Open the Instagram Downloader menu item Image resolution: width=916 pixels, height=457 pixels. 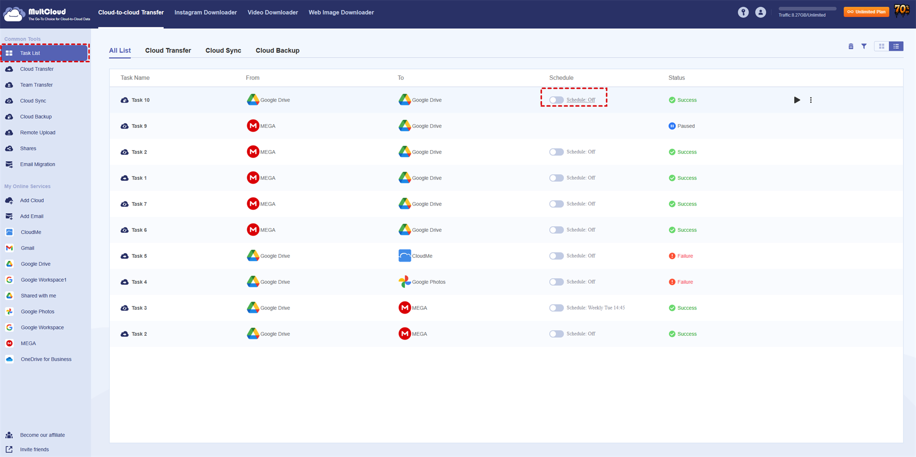(x=205, y=13)
